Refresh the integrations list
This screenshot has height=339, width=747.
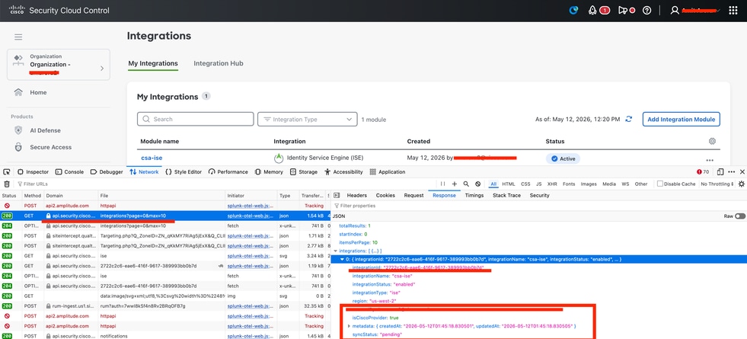tap(629, 119)
